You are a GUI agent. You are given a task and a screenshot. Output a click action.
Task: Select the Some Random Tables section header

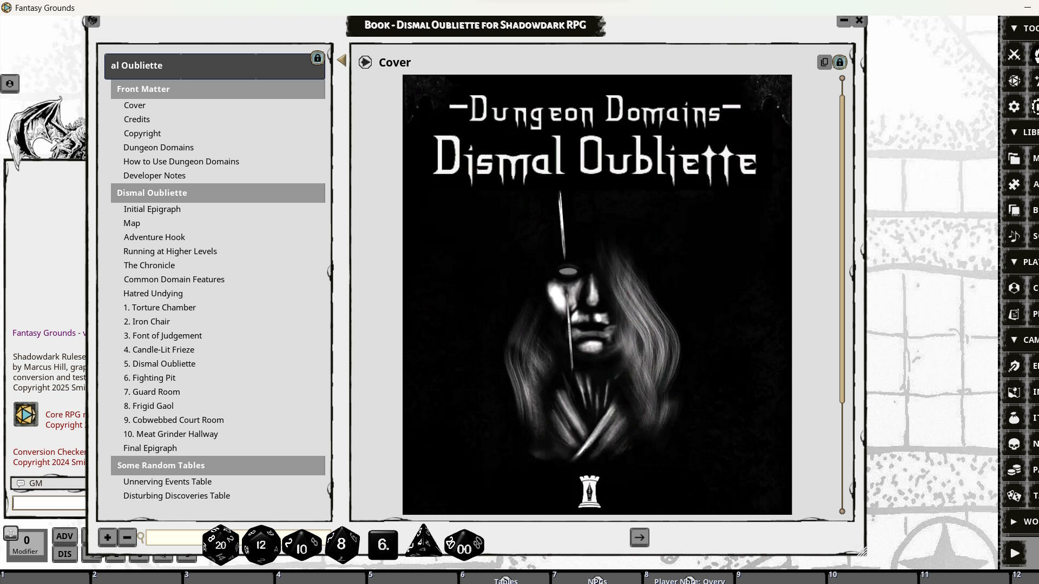pyautogui.click(x=218, y=465)
